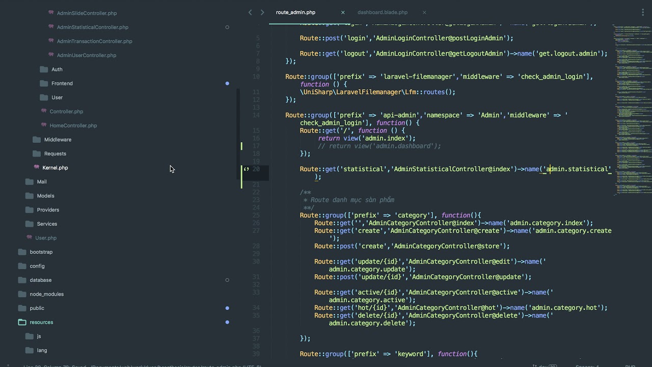
Task: Click the return view('admin.index') line
Action: (x=367, y=138)
